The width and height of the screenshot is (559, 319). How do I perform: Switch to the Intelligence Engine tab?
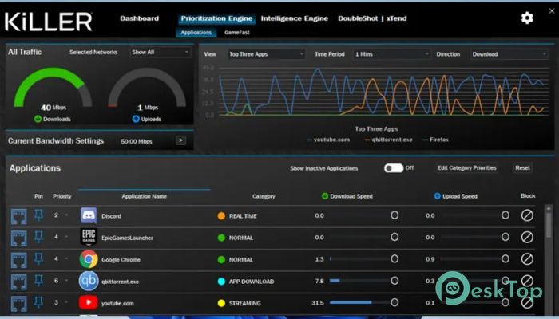[x=294, y=18]
